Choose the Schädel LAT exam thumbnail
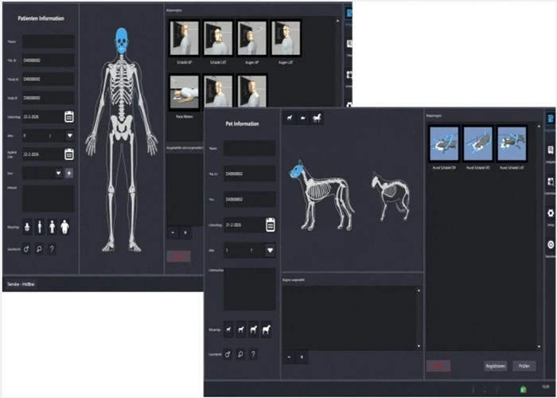The image size is (557, 398). (x=218, y=38)
